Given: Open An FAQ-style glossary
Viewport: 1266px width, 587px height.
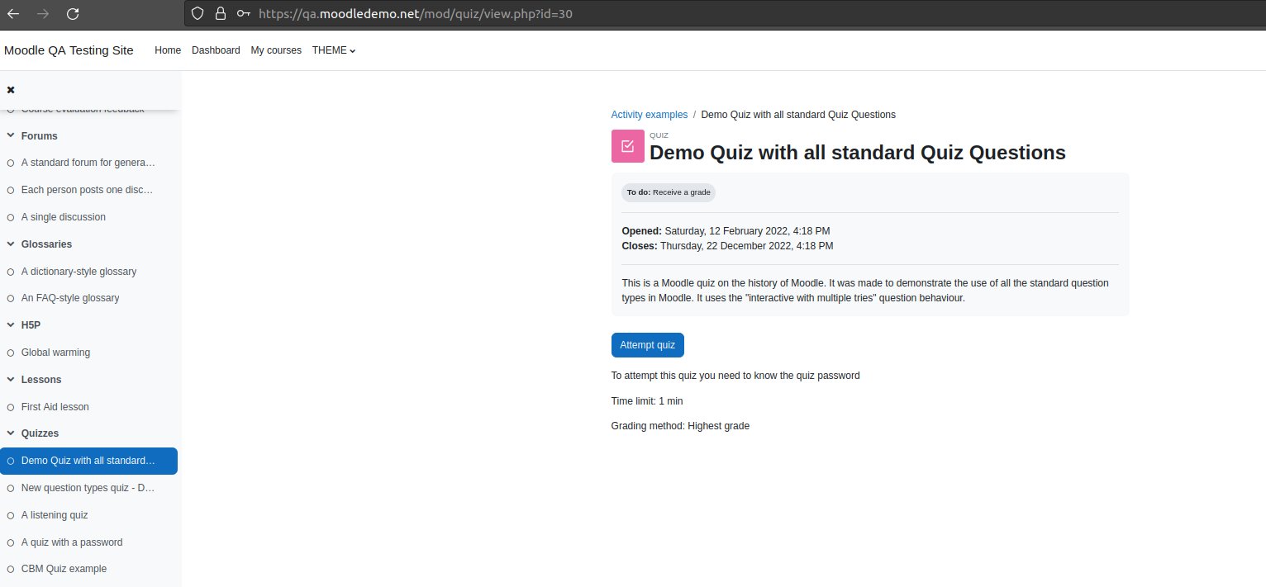Looking at the screenshot, I should [70, 298].
